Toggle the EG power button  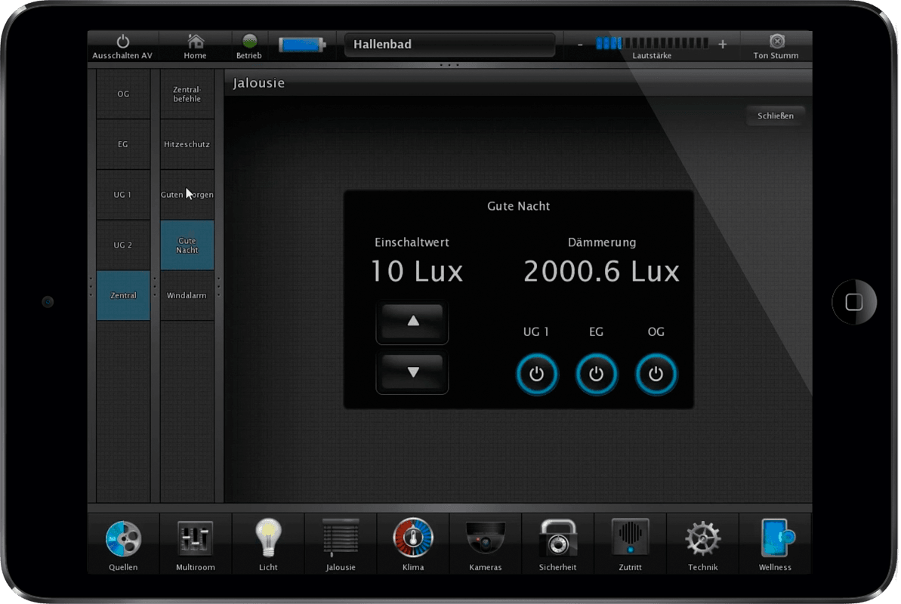pyautogui.click(x=596, y=374)
